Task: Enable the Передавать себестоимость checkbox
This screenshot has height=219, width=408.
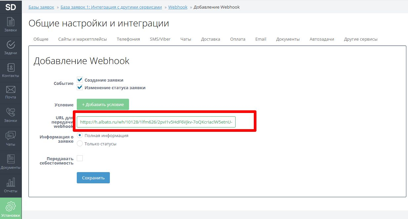Action: pos(80,158)
